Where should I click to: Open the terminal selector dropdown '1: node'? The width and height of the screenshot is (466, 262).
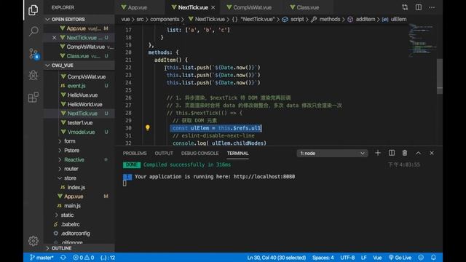[x=332, y=154]
